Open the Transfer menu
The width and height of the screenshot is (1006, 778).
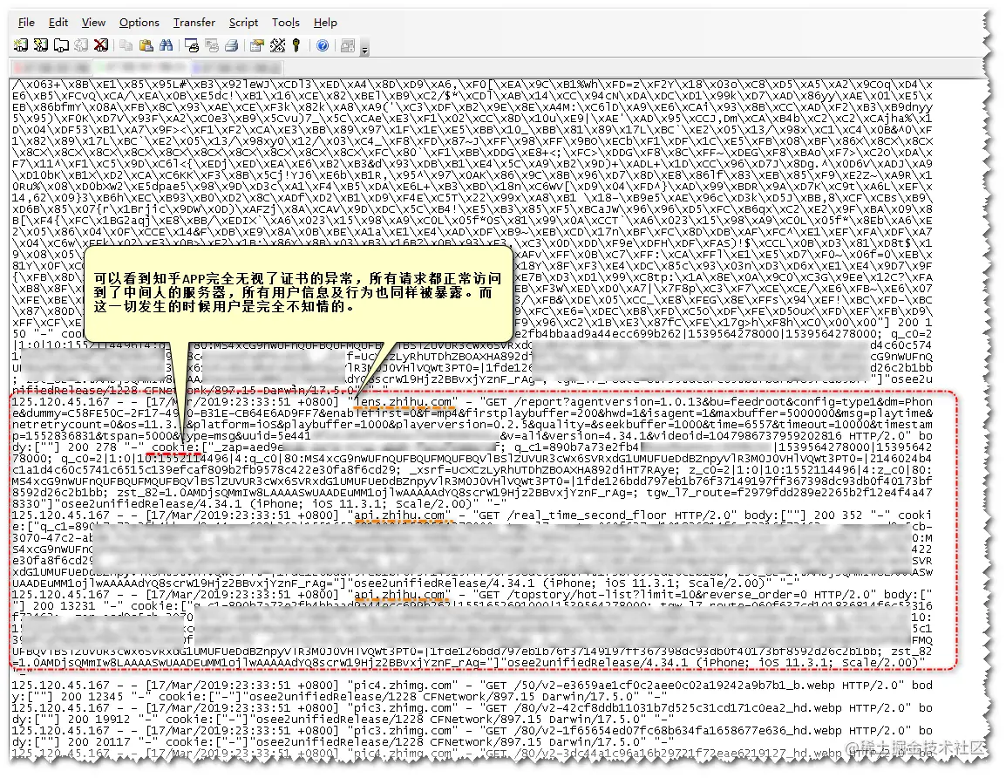pyautogui.click(x=194, y=23)
